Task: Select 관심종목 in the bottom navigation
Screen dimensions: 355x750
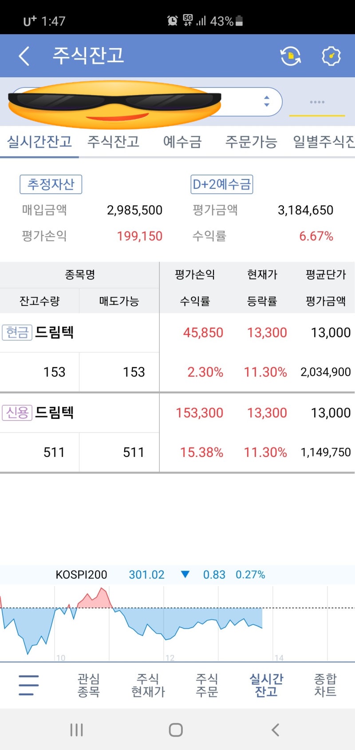Action: (88, 685)
